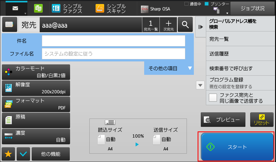Viewport: 276px width, 162px height.
Task: Open the address book icon
Action: [9, 25]
